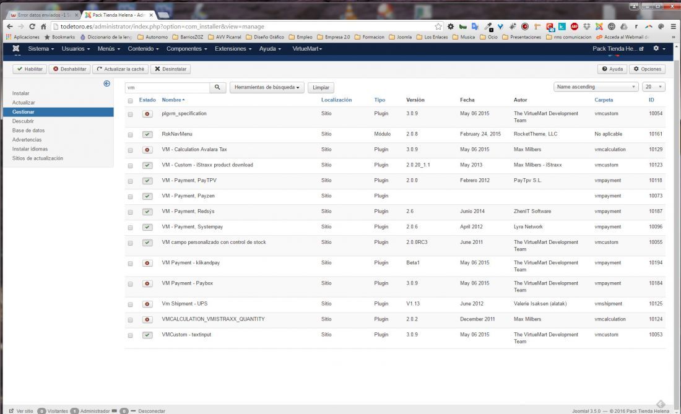
Task: Toggle status icon for VM - Payment, Redsýs
Action: pyautogui.click(x=147, y=212)
